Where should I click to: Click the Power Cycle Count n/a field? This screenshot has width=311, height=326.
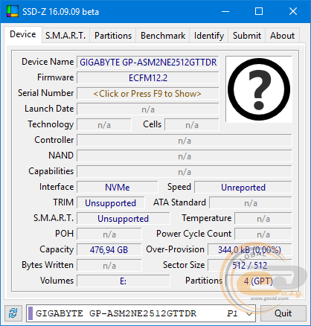(x=263, y=234)
